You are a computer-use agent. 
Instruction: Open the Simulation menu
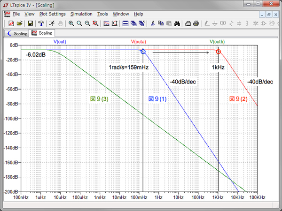(x=81, y=14)
